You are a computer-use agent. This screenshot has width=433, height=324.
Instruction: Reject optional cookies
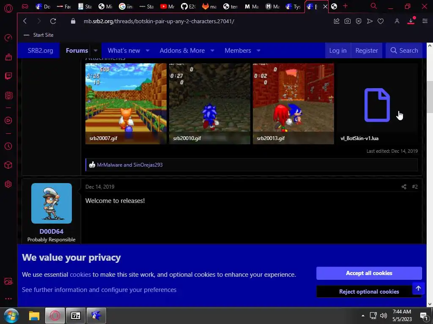[x=369, y=292]
